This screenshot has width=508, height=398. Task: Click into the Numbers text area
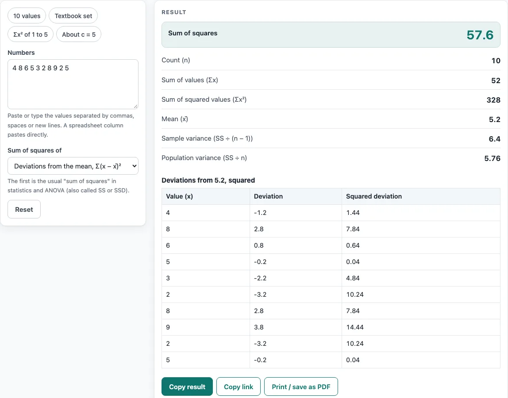coord(73,84)
